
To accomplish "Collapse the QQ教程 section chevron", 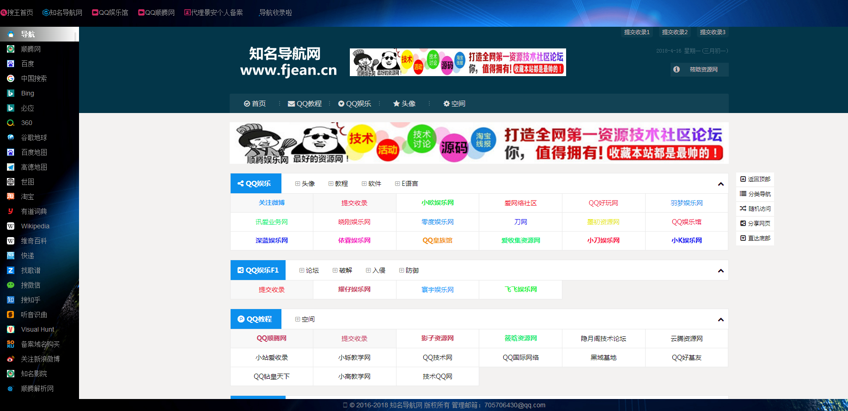I will point(720,320).
